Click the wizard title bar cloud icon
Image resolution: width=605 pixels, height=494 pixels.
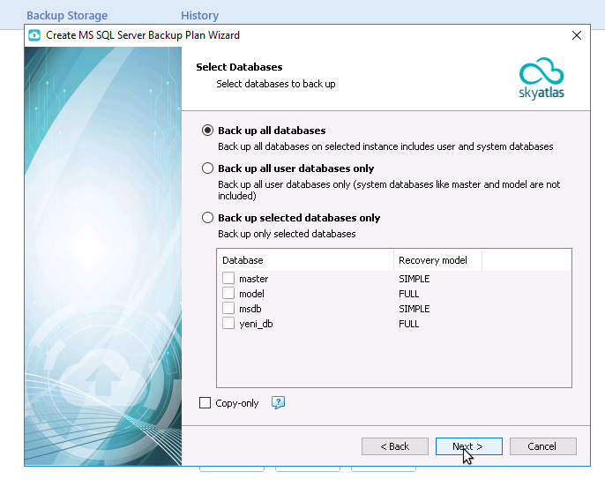(x=34, y=35)
